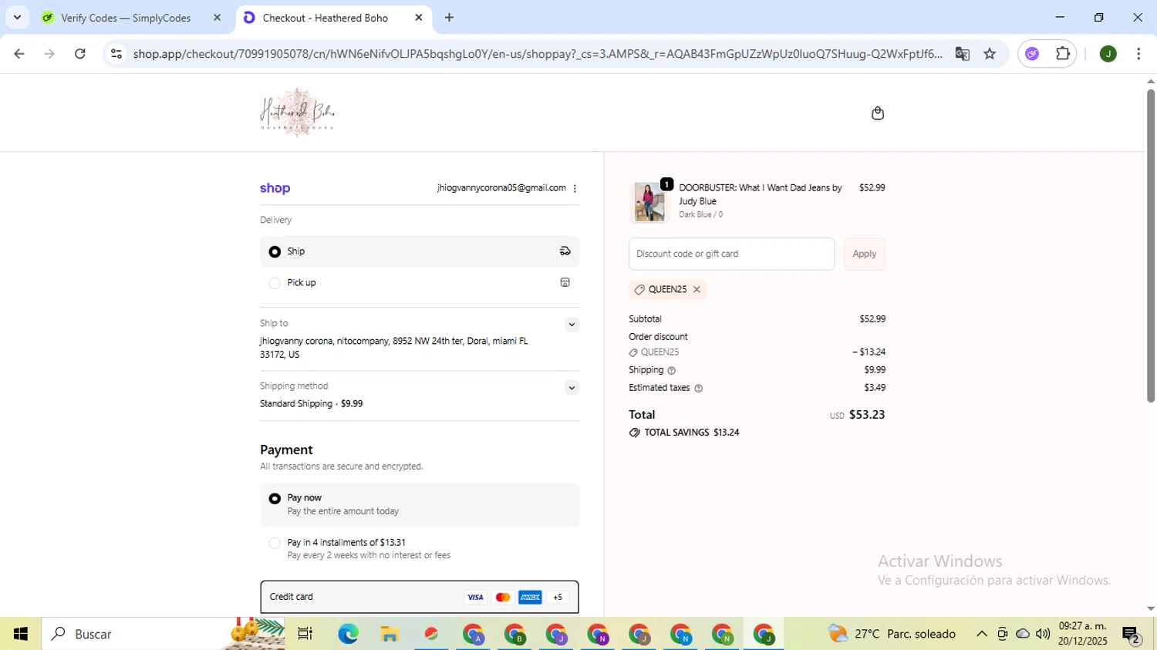Click the American Express card icon
Screen dimensions: 1157x650
tap(530, 598)
